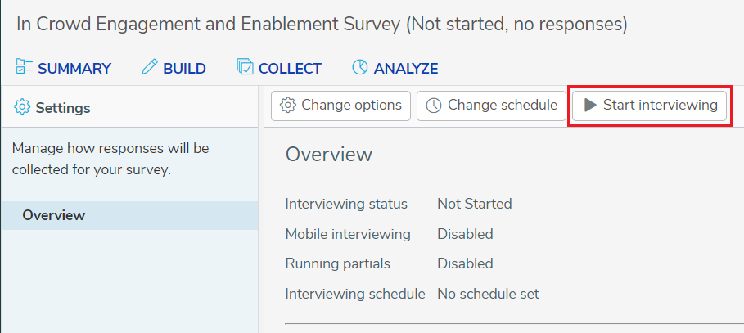Image resolution: width=744 pixels, height=333 pixels.
Task: Click the No schedule set value
Action: pyautogui.click(x=489, y=294)
